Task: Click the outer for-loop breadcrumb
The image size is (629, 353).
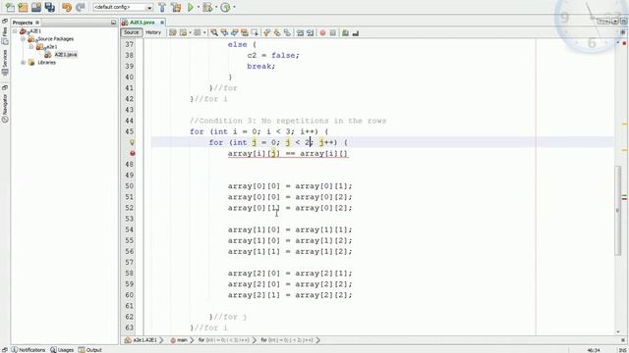Action: 227,340
